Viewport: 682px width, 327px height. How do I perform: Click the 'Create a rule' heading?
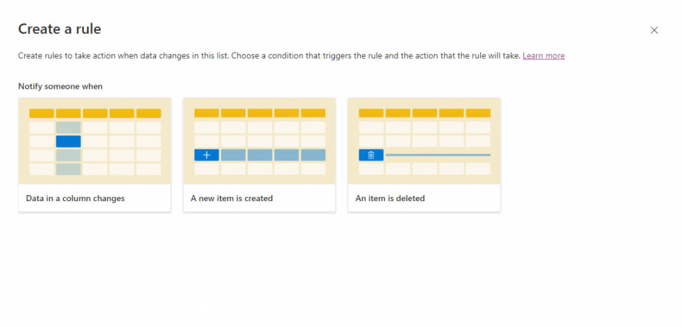point(59,29)
